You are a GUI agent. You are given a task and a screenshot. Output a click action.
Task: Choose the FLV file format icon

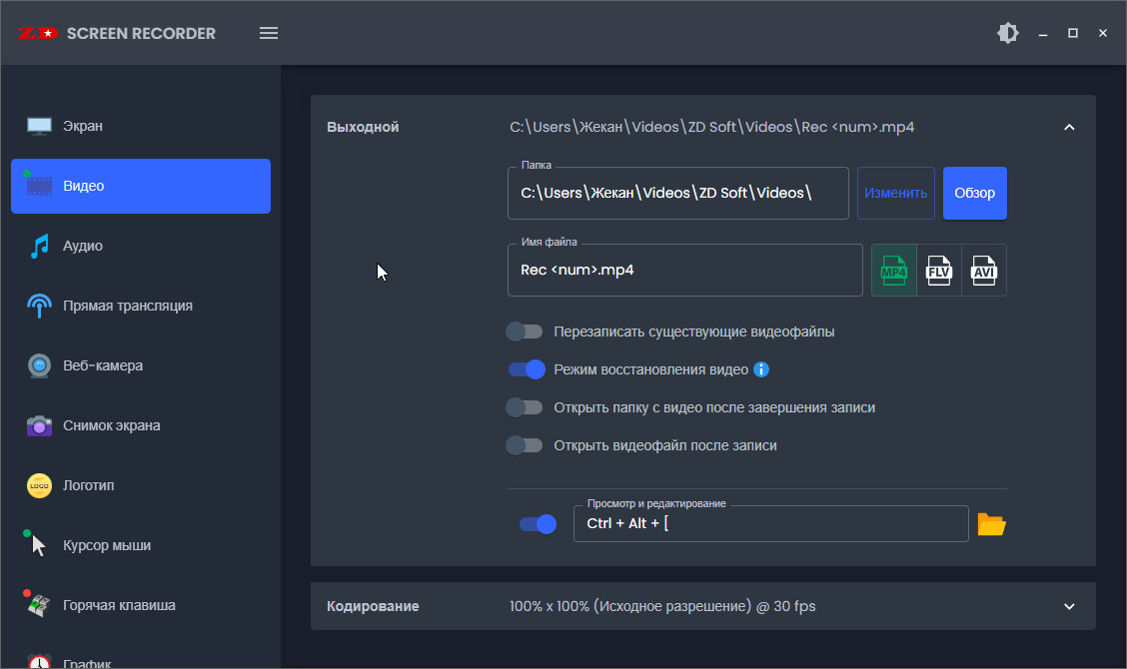pyautogui.click(x=939, y=271)
